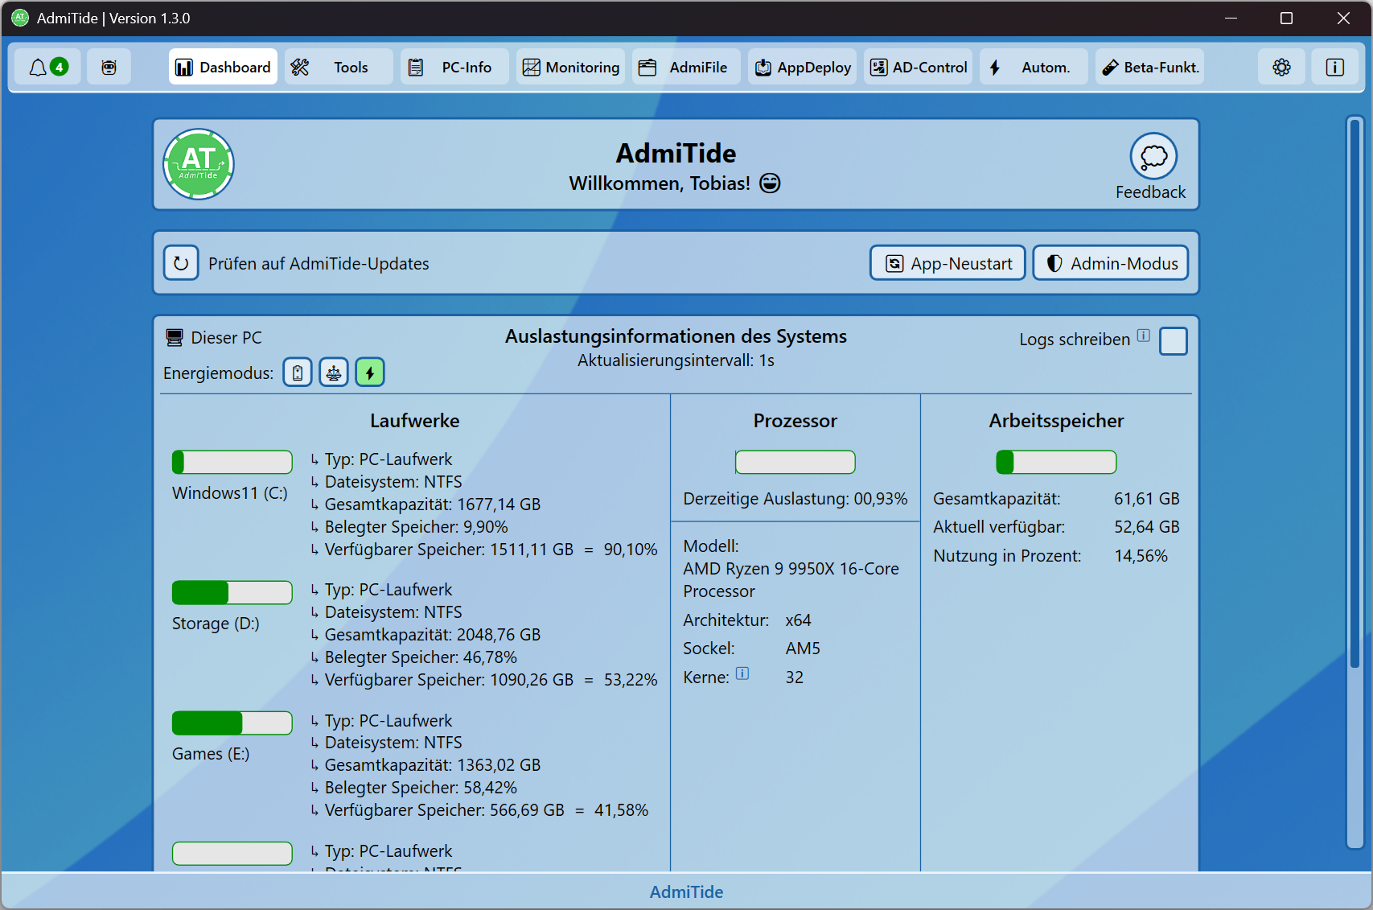Click the Aktuell verfügbar 52,64 GB value
The image size is (1373, 910).
pos(1146,527)
